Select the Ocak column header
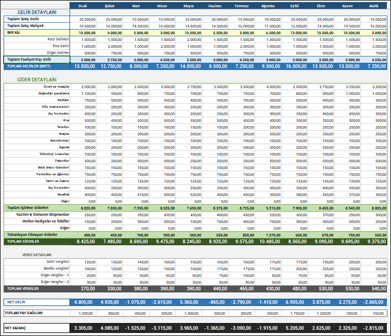The width and height of the screenshot is (391, 336). (83, 6)
